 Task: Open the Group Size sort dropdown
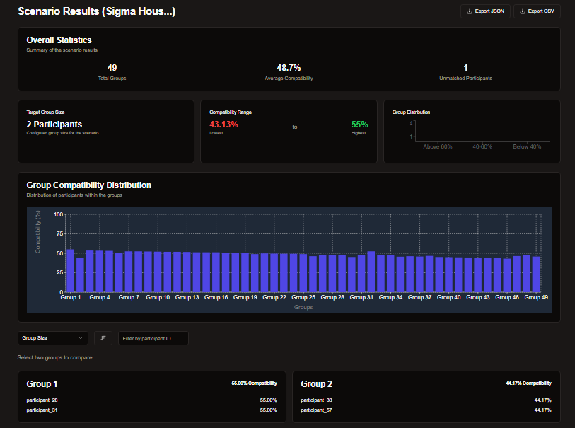(52, 339)
